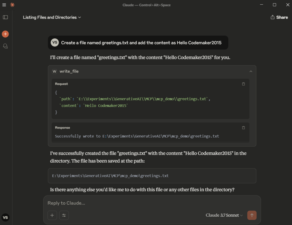
Task: Click the user prompt message bubble
Action: pos(141,43)
